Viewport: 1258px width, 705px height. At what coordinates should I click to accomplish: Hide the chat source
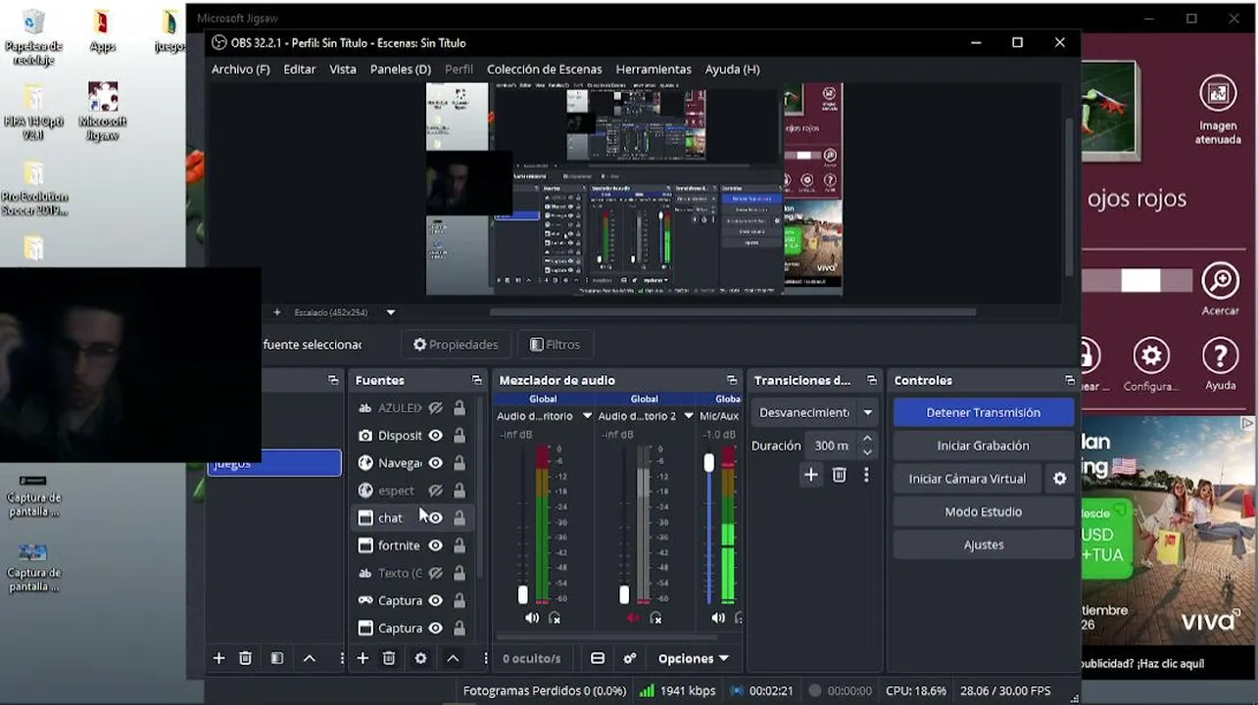436,518
